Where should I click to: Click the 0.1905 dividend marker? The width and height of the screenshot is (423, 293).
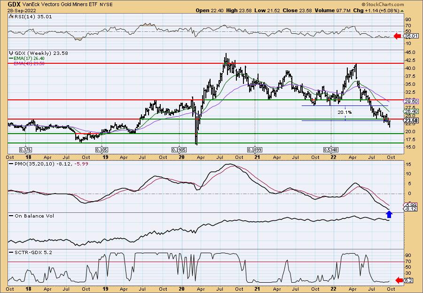click(179, 150)
